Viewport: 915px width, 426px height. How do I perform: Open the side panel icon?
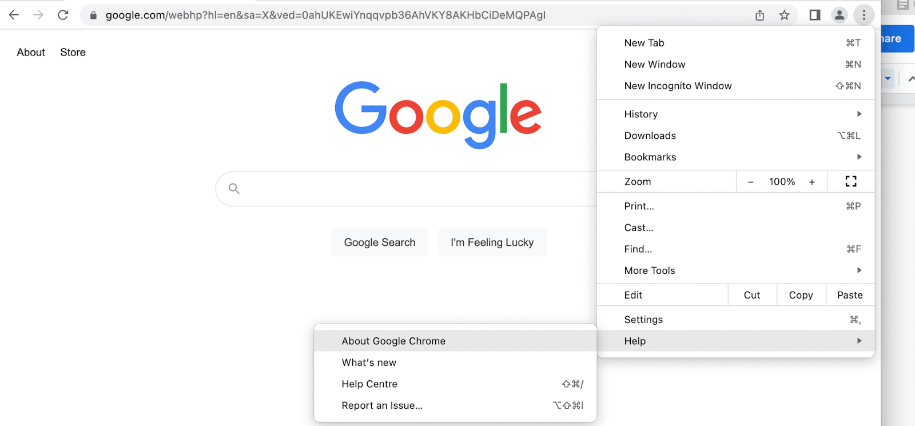coord(815,15)
